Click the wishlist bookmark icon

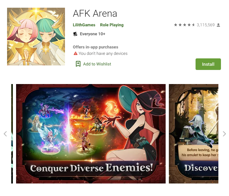pos(78,64)
